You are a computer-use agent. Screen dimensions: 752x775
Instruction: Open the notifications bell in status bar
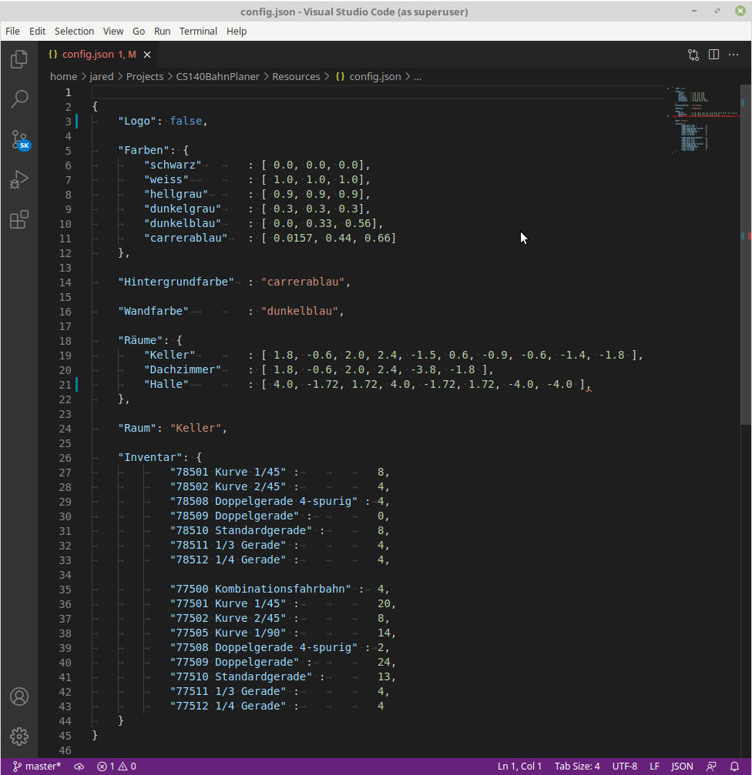pos(734,767)
